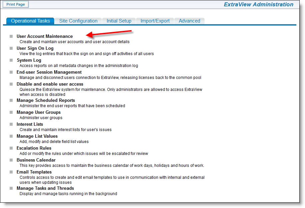The width and height of the screenshot is (305, 208).
Task: Click the description 'Add or modify the rules'
Action: click(x=83, y=154)
